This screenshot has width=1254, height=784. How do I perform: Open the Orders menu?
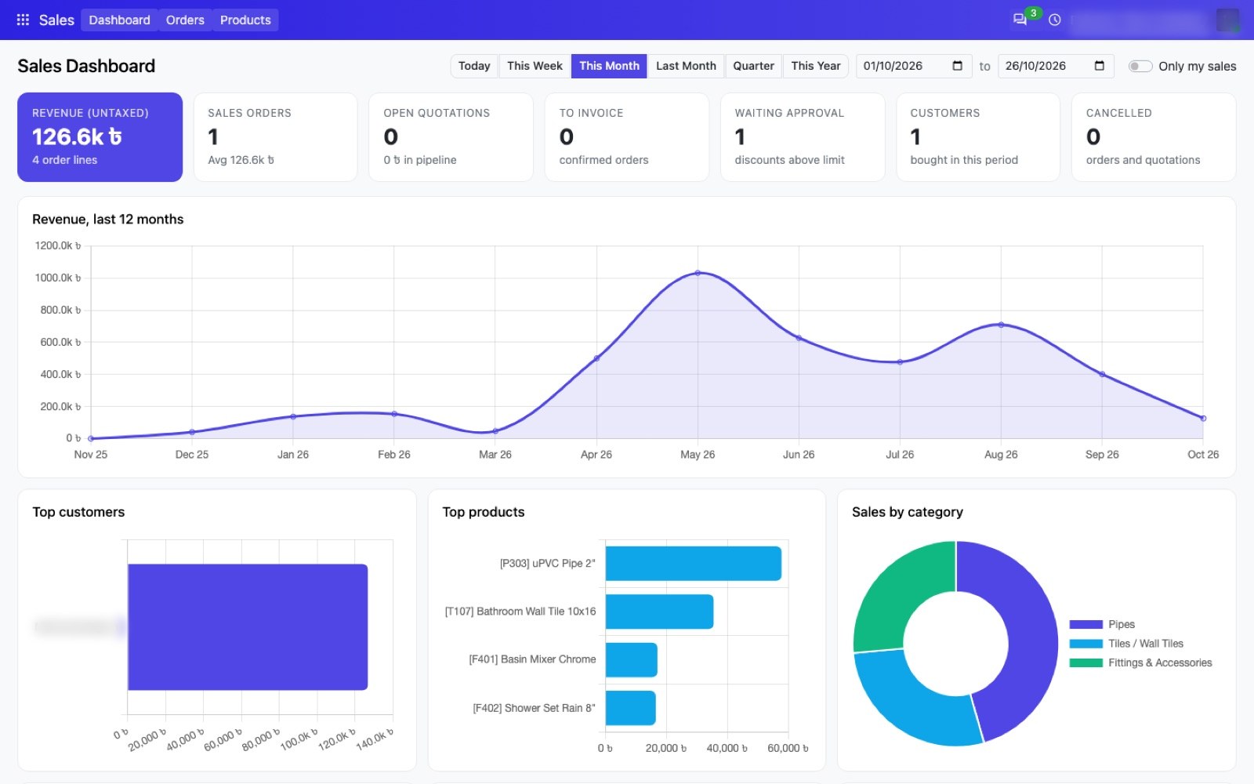coord(185,20)
